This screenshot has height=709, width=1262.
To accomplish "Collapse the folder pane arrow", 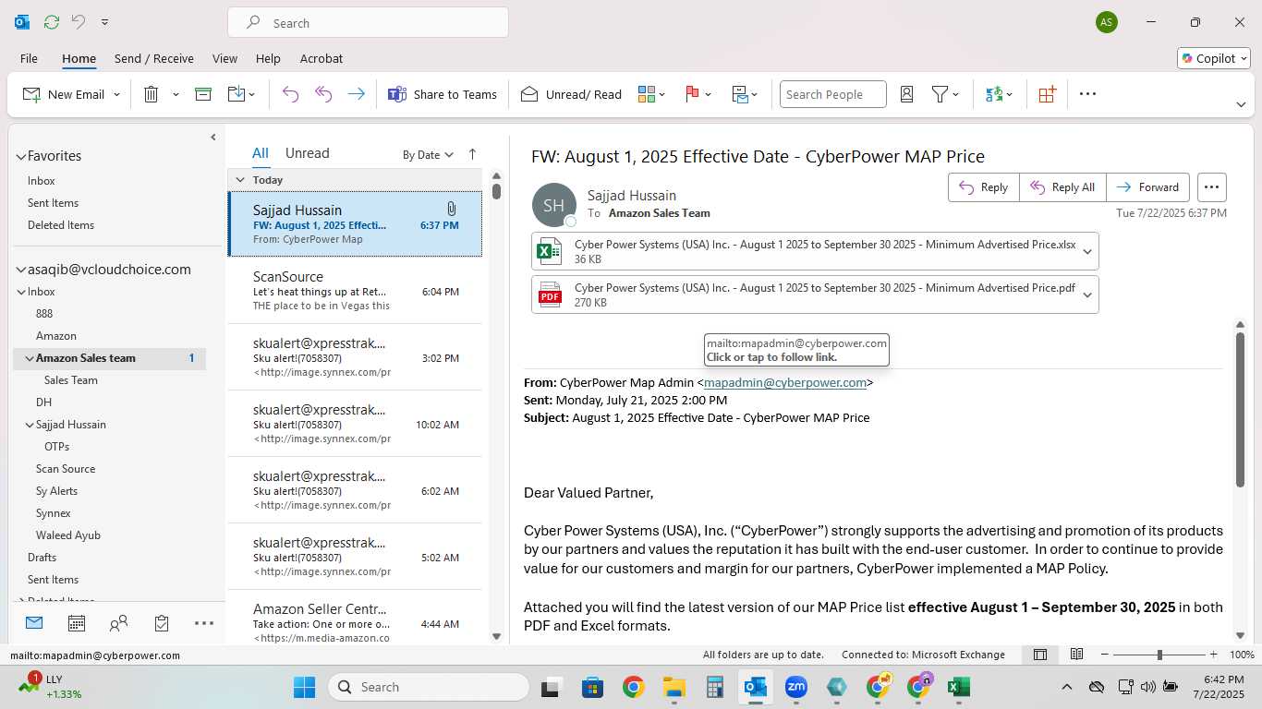I will point(212,138).
